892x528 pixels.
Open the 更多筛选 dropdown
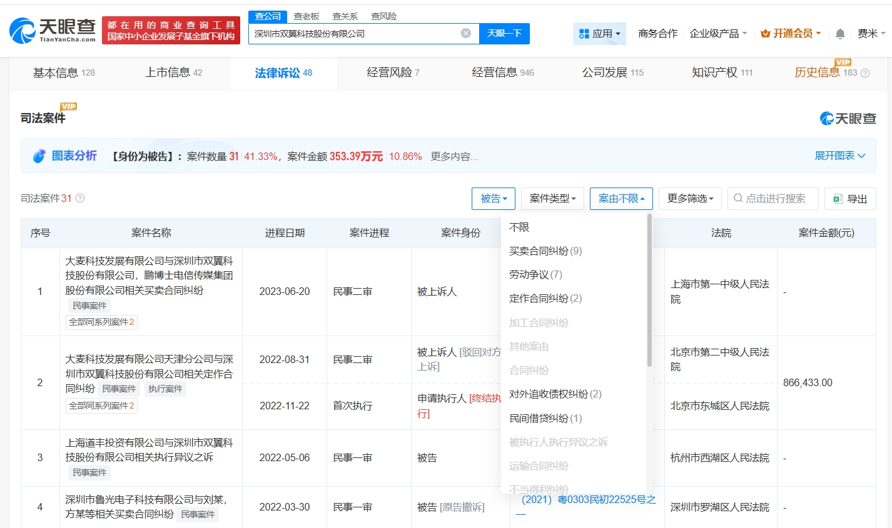tap(690, 198)
